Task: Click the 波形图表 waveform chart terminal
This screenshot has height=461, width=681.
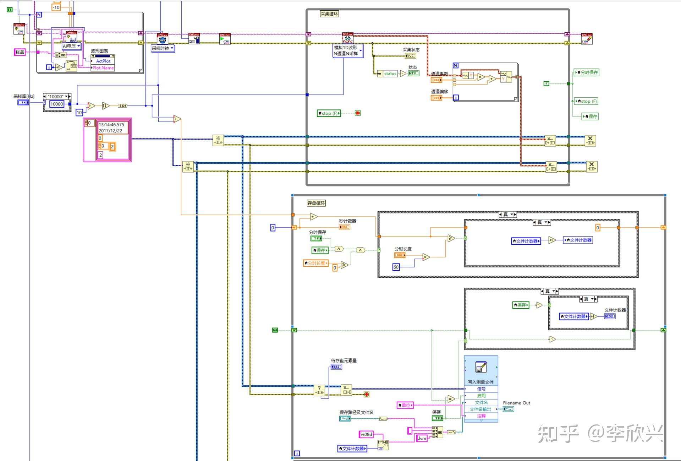Action: [x=102, y=56]
